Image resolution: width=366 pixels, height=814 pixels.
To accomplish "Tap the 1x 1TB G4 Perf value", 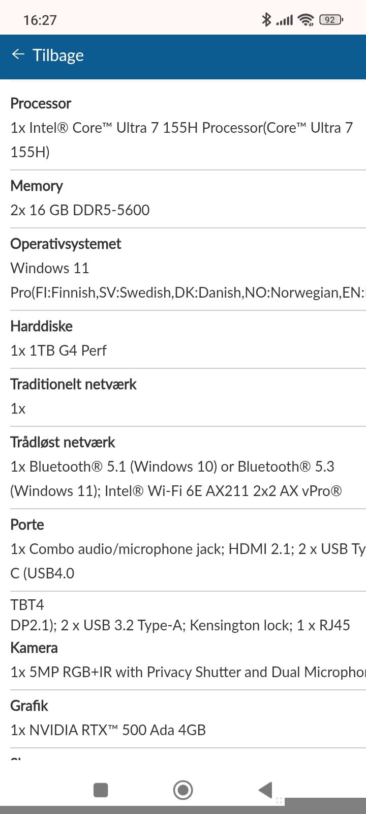I will [x=58, y=351].
